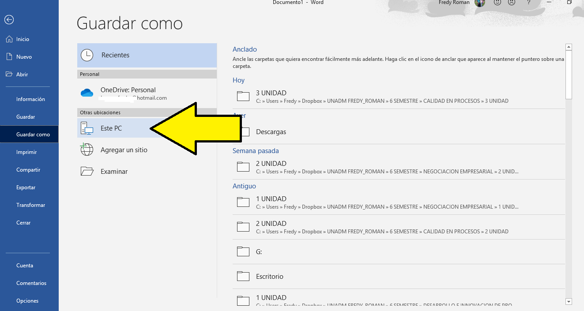Click the smiley feedback icon at top right
The width and height of the screenshot is (584, 311).
(497, 3)
